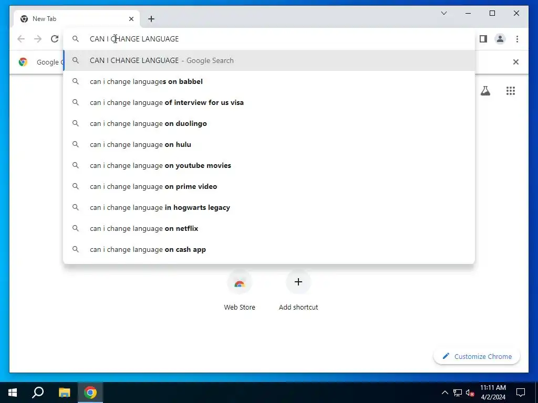Click the Customize Chrome button
The width and height of the screenshot is (538, 403).
pyautogui.click(x=477, y=356)
